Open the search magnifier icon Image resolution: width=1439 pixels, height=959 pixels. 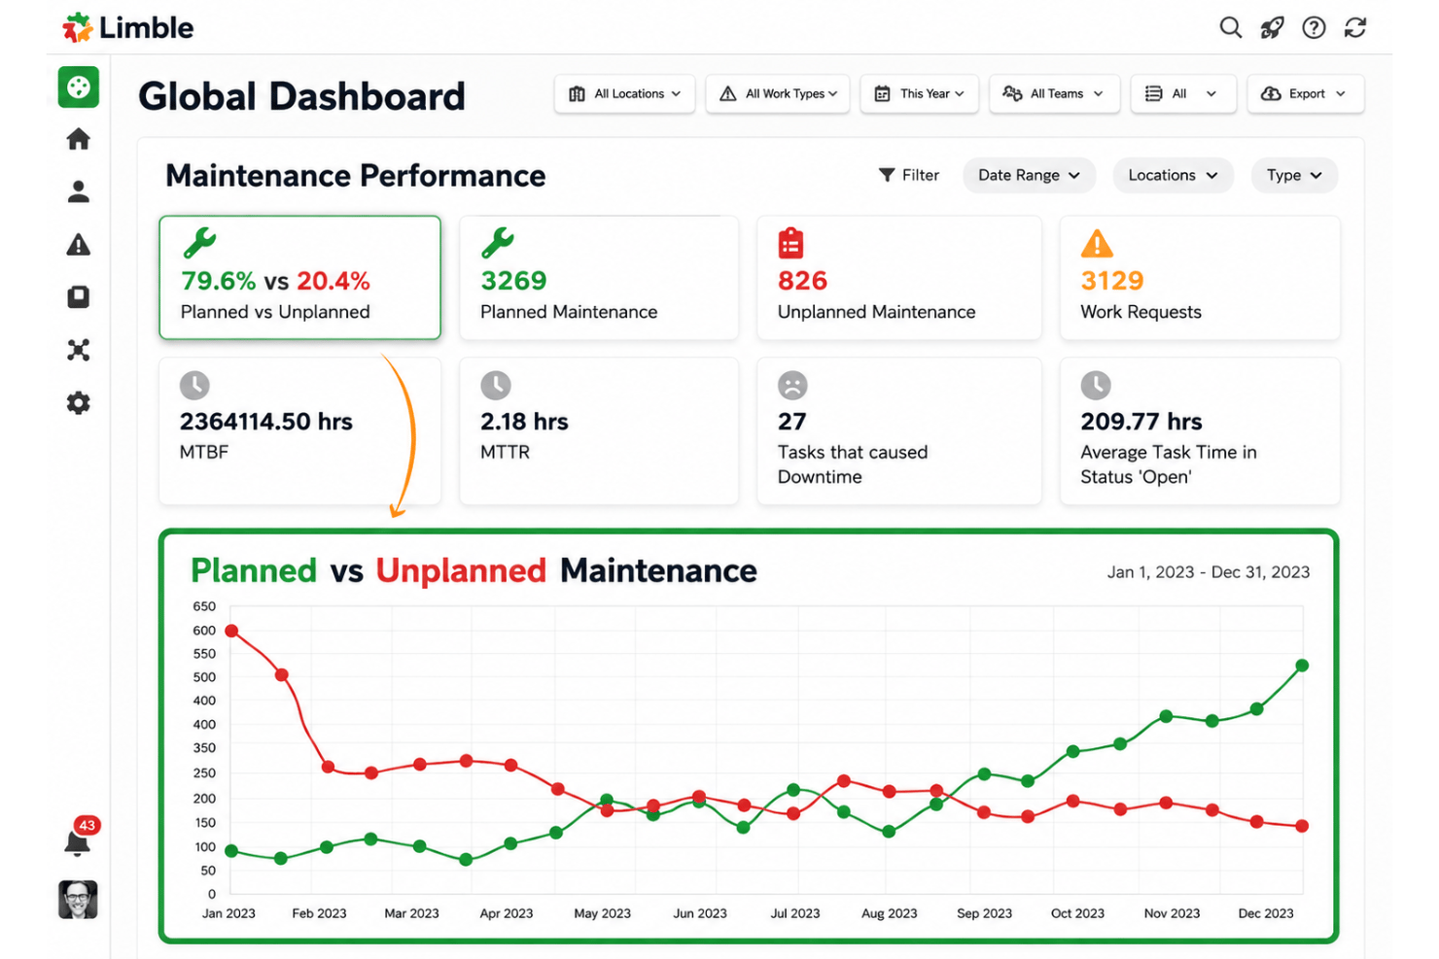coord(1230,27)
